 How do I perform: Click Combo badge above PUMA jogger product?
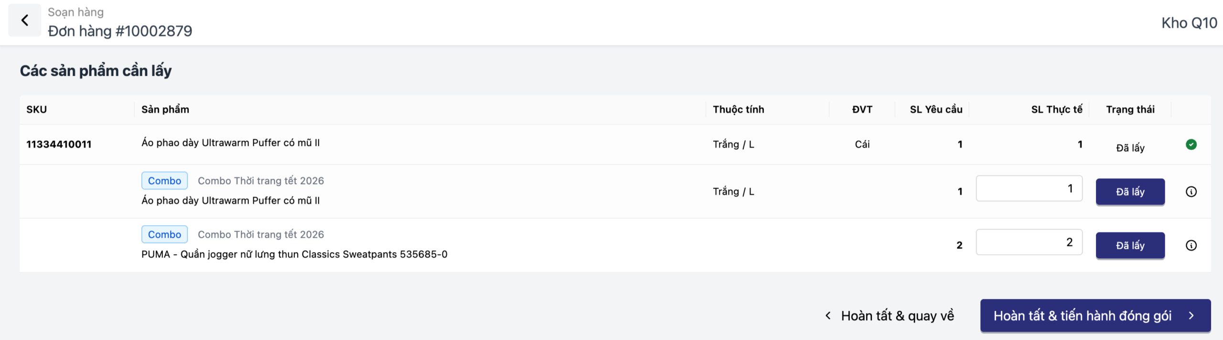click(x=164, y=235)
